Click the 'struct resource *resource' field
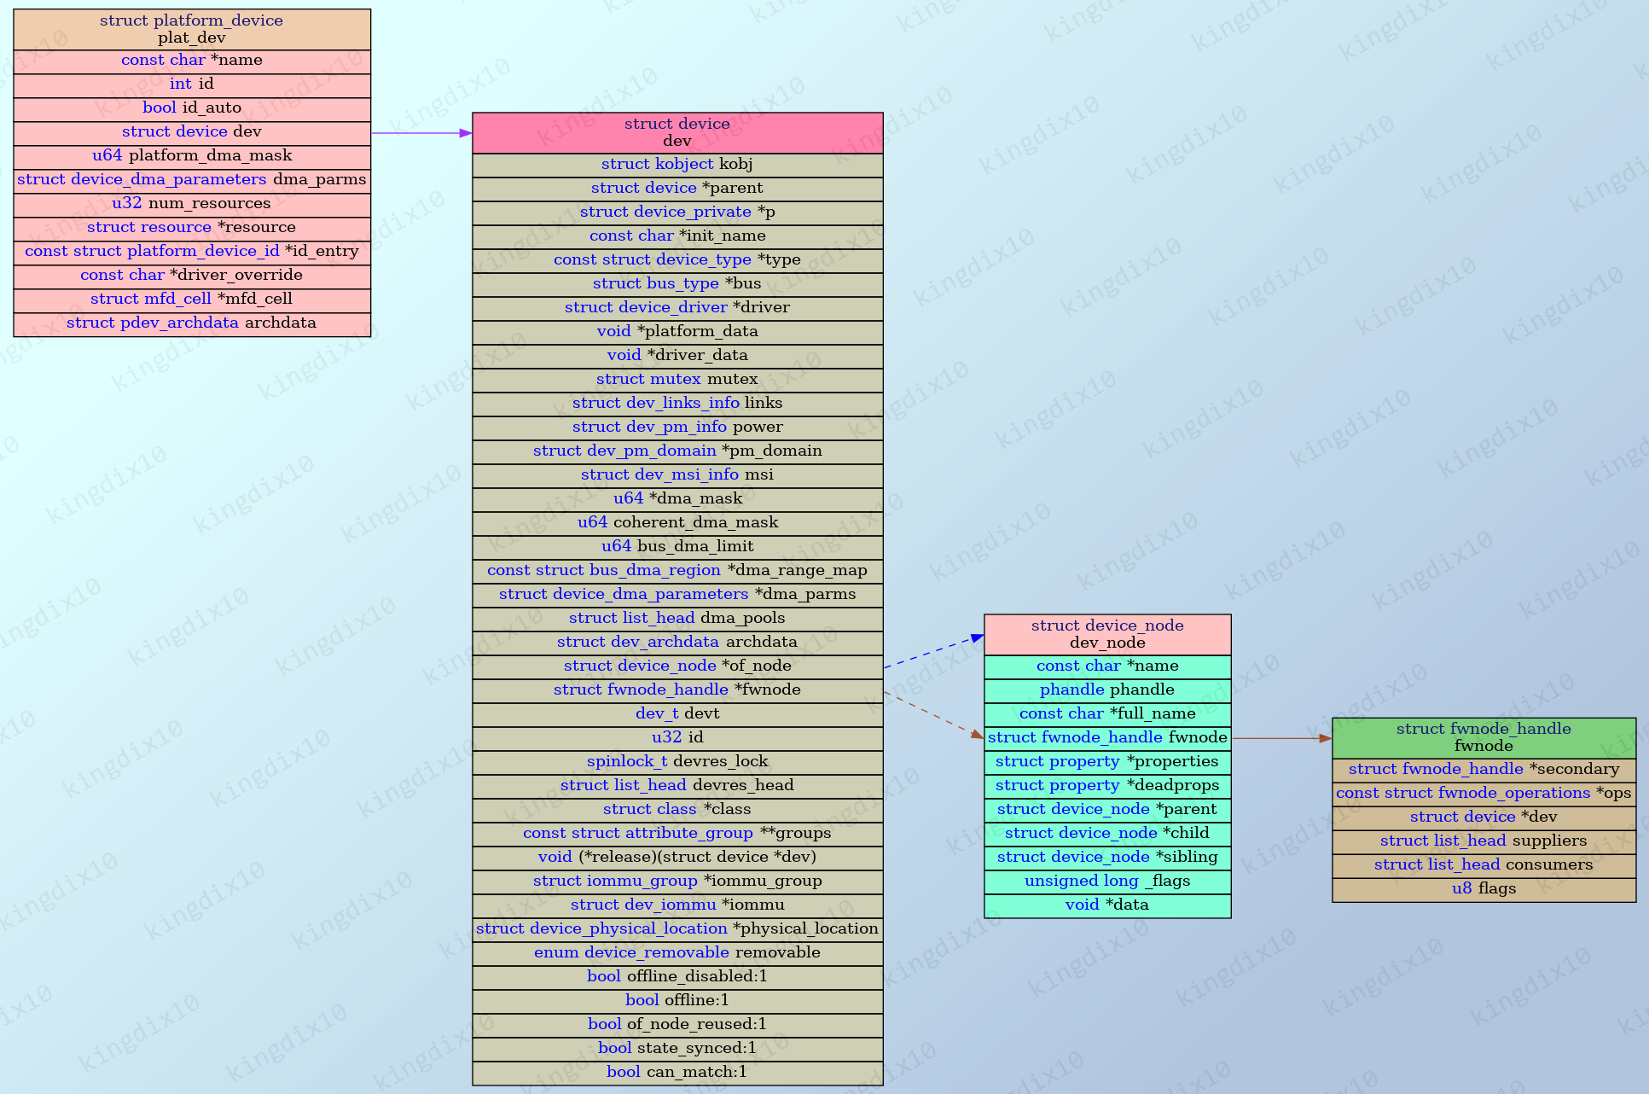The height and width of the screenshot is (1094, 1649). coord(192,229)
